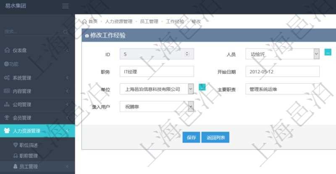Click the 人力资源管理 people icon

click(7, 131)
